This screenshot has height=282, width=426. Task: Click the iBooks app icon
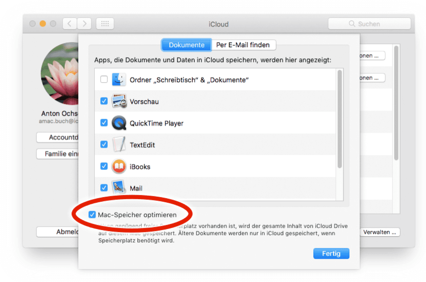tap(119, 166)
